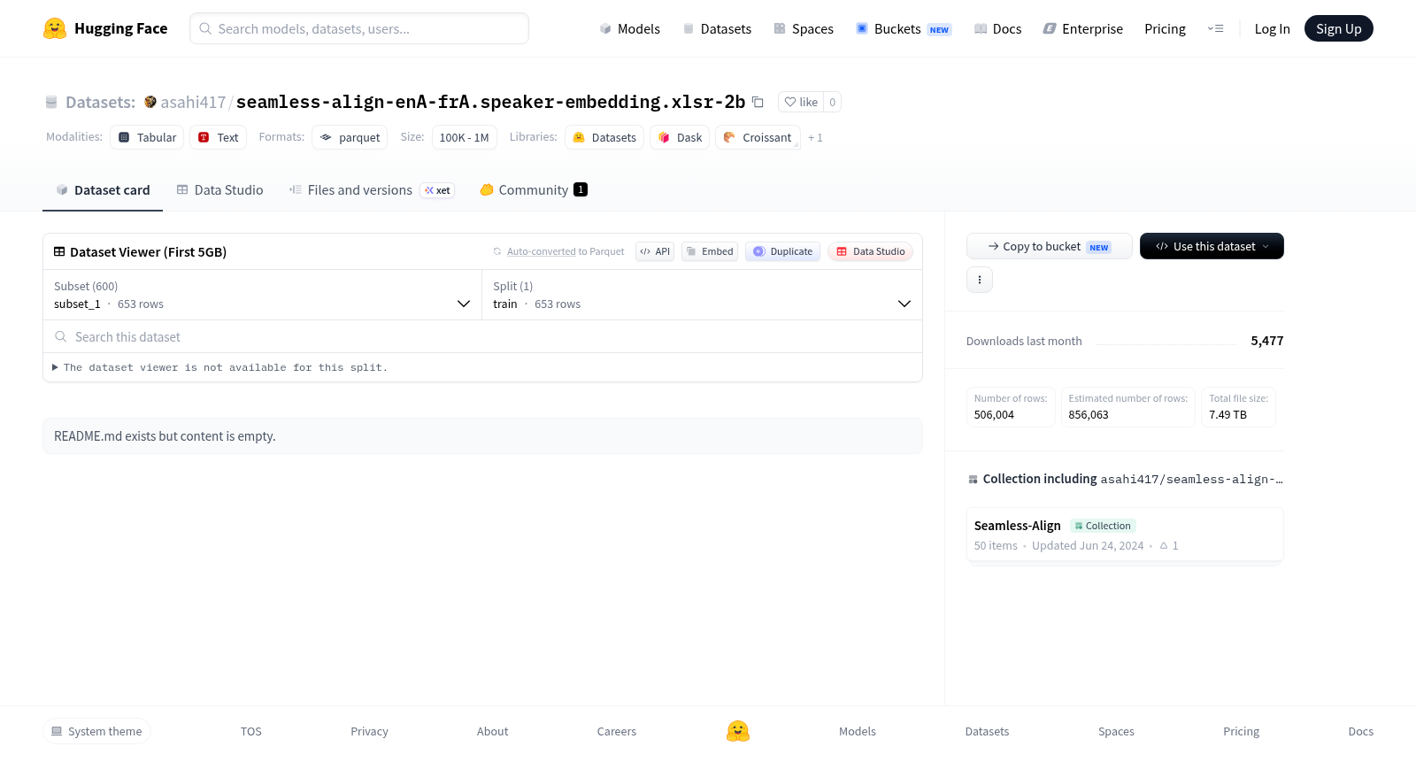Open the About footer link
This screenshot has width=1416, height=762.
(492, 731)
